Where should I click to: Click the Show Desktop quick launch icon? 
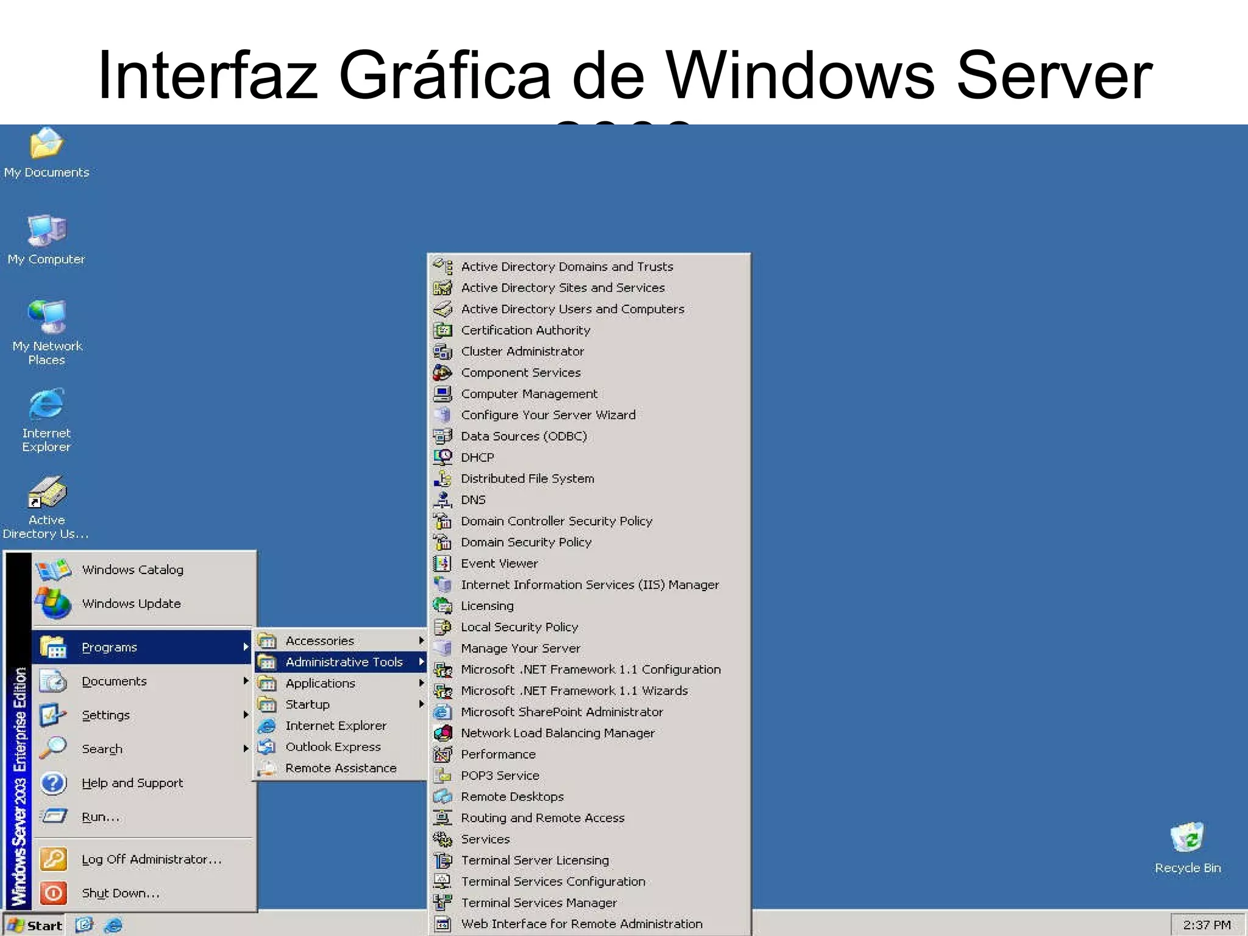tap(84, 925)
